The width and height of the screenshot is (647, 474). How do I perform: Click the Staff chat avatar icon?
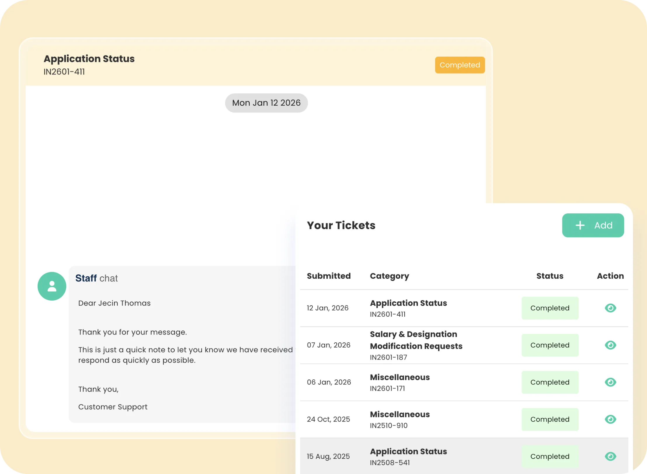tap(52, 286)
